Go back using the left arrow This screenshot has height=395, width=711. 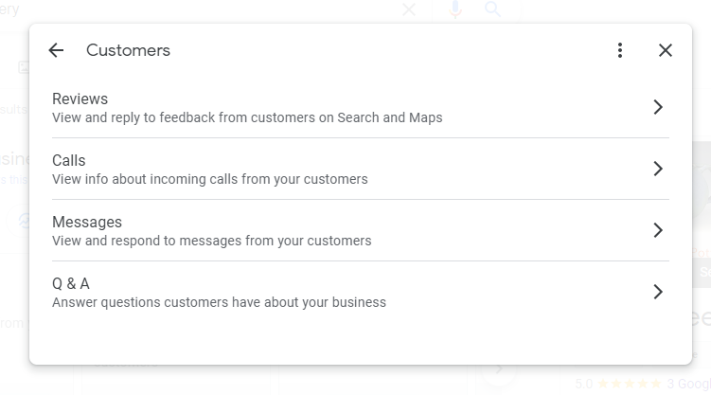56,50
